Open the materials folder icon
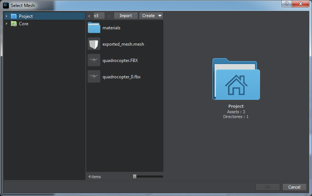Image resolution: width=312 pixels, height=196 pixels. (94, 28)
